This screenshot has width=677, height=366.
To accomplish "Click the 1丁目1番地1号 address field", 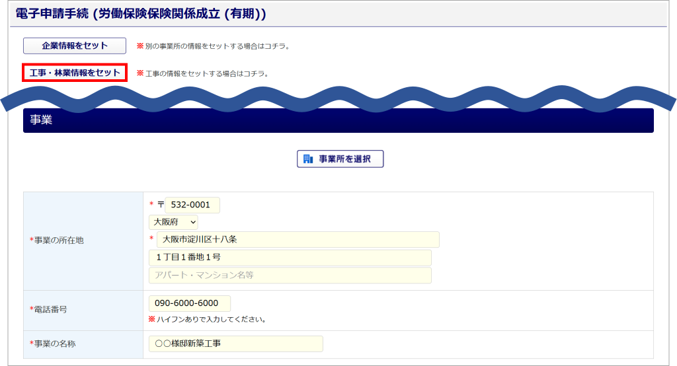I will click(290, 258).
